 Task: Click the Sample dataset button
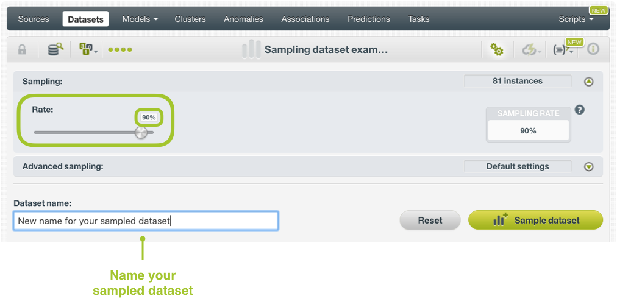(535, 221)
